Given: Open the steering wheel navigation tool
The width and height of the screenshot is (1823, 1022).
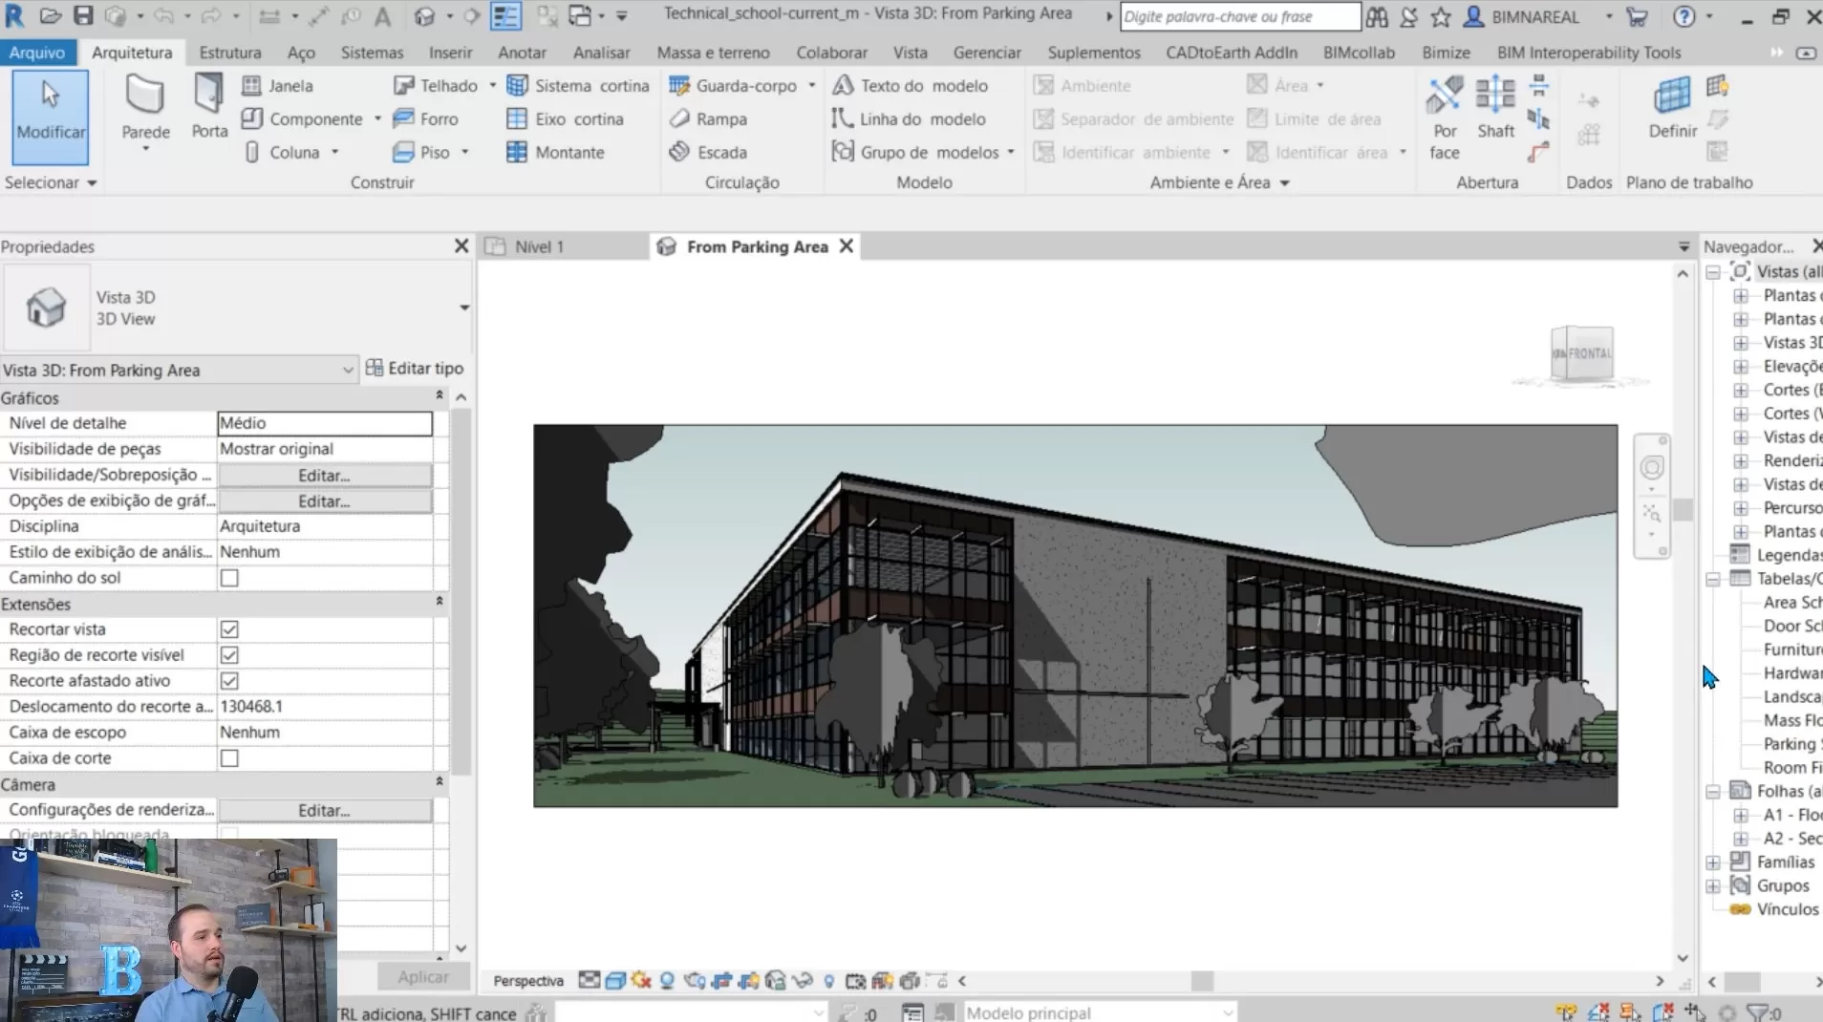Looking at the screenshot, I should tap(1652, 468).
